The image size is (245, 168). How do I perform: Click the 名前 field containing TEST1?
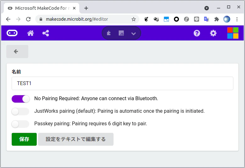pyautogui.click(x=122, y=83)
